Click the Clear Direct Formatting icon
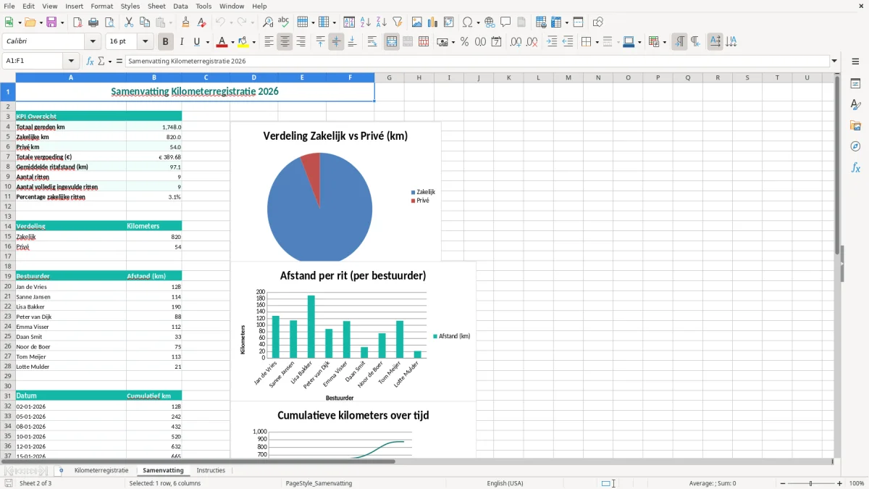The width and height of the screenshot is (869, 489). pyautogui.click(x=202, y=22)
